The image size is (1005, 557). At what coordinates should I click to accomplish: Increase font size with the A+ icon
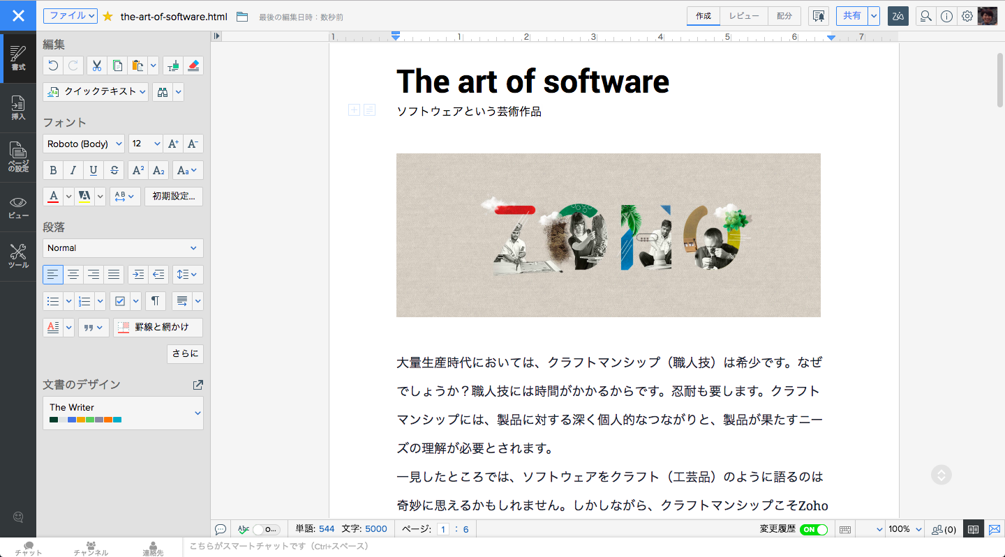point(173,144)
